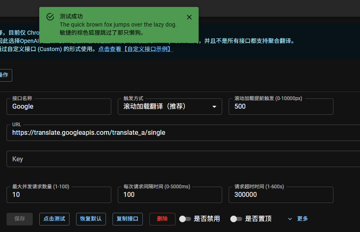Image resolution: width=360 pixels, height=232 pixels.
Task: Open the 点击查看【自定义接口示例】 link
Action: point(136,49)
